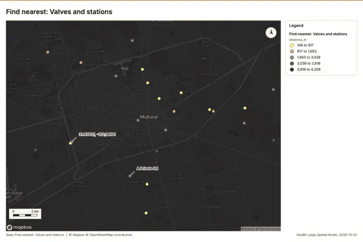
Task: Click the yellow point beside the 31.97837 coordinate label
Action: [70, 143]
